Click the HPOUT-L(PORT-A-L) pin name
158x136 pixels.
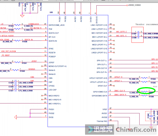click(x=99, y=82)
